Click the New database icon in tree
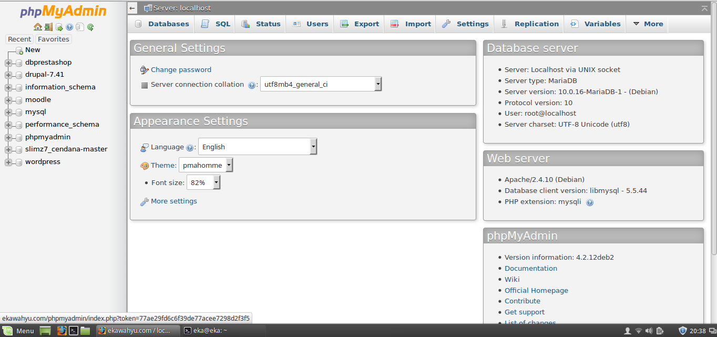 (x=19, y=50)
